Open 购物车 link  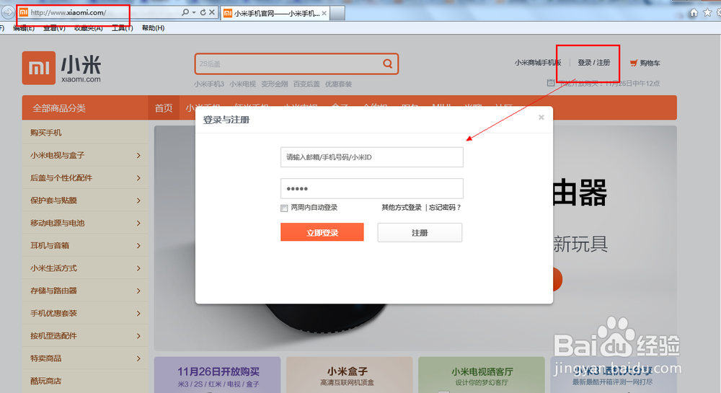tap(650, 63)
